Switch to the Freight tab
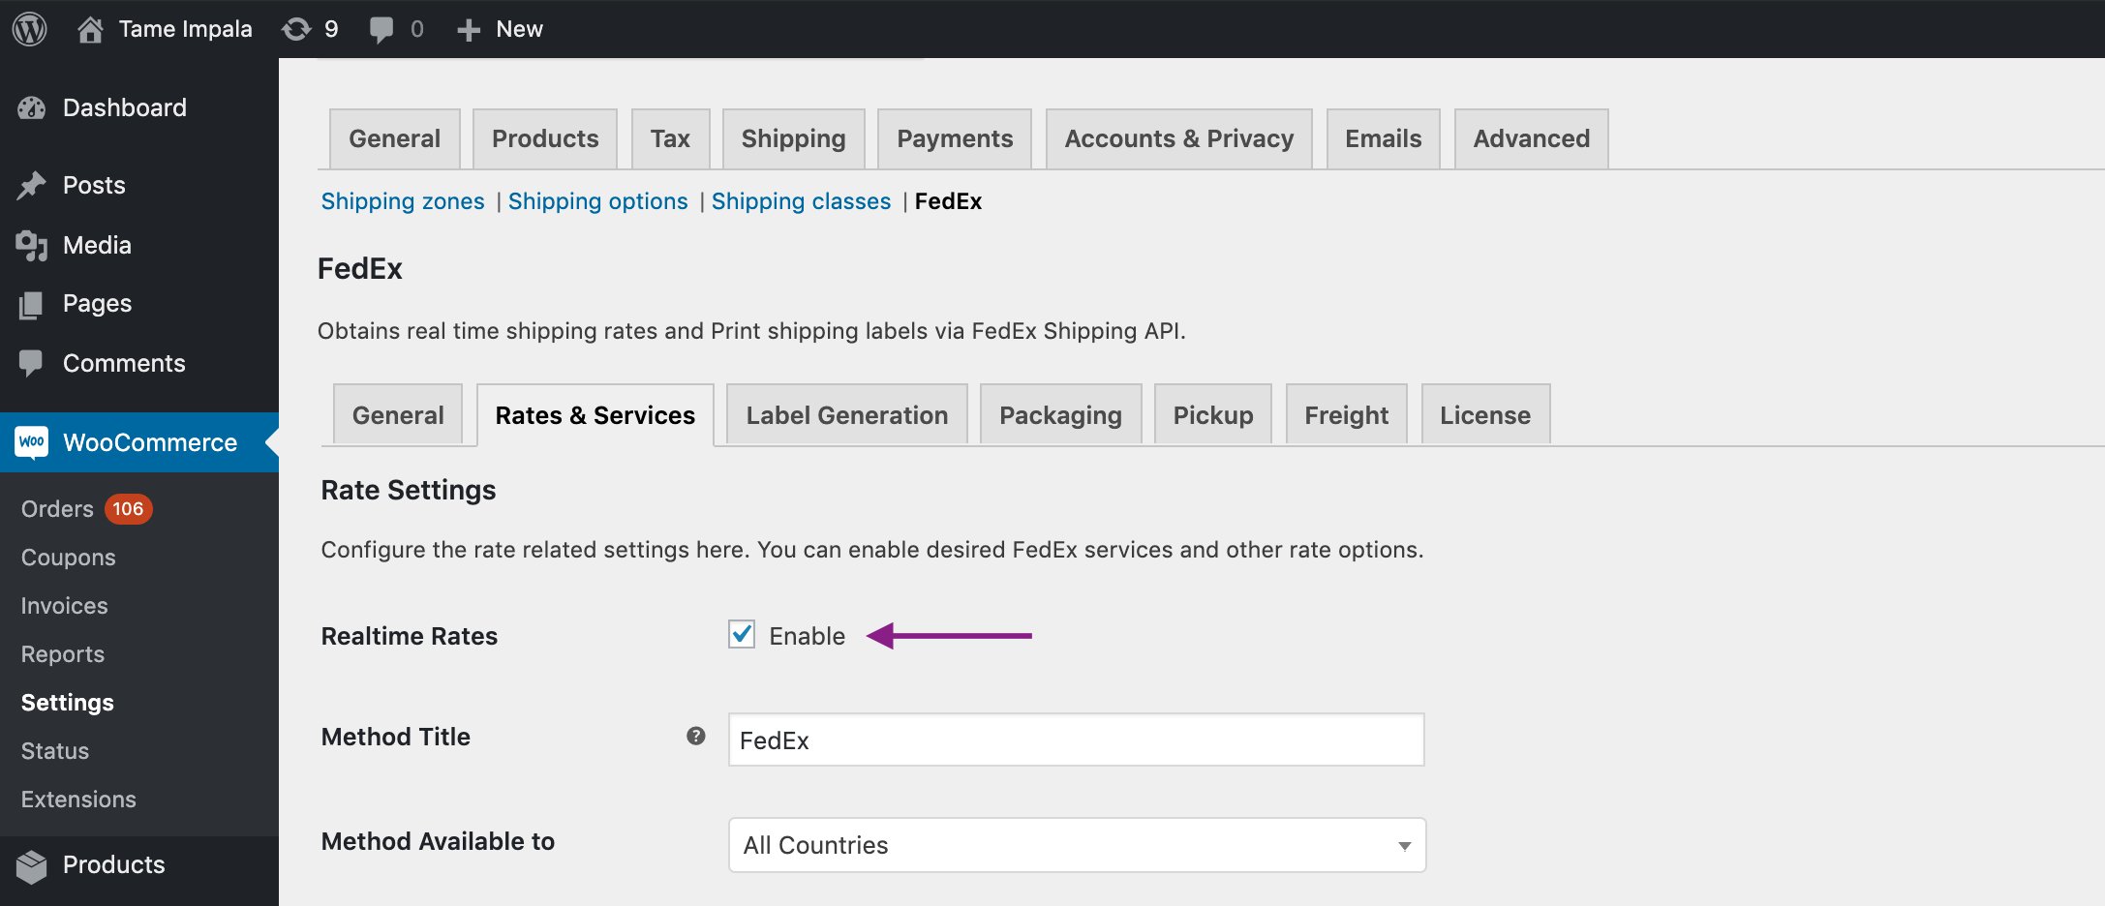This screenshot has height=906, width=2105. click(1346, 415)
